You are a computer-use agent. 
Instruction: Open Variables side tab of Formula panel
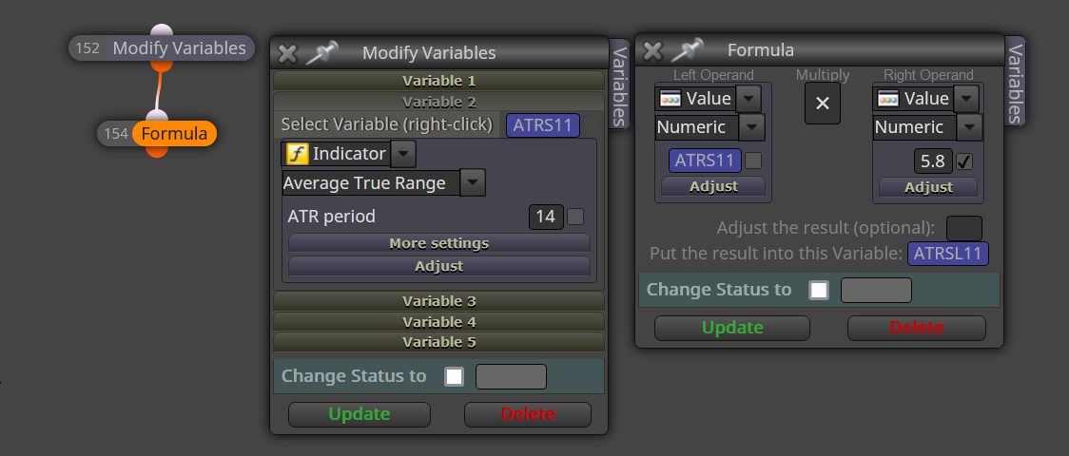(x=1015, y=81)
